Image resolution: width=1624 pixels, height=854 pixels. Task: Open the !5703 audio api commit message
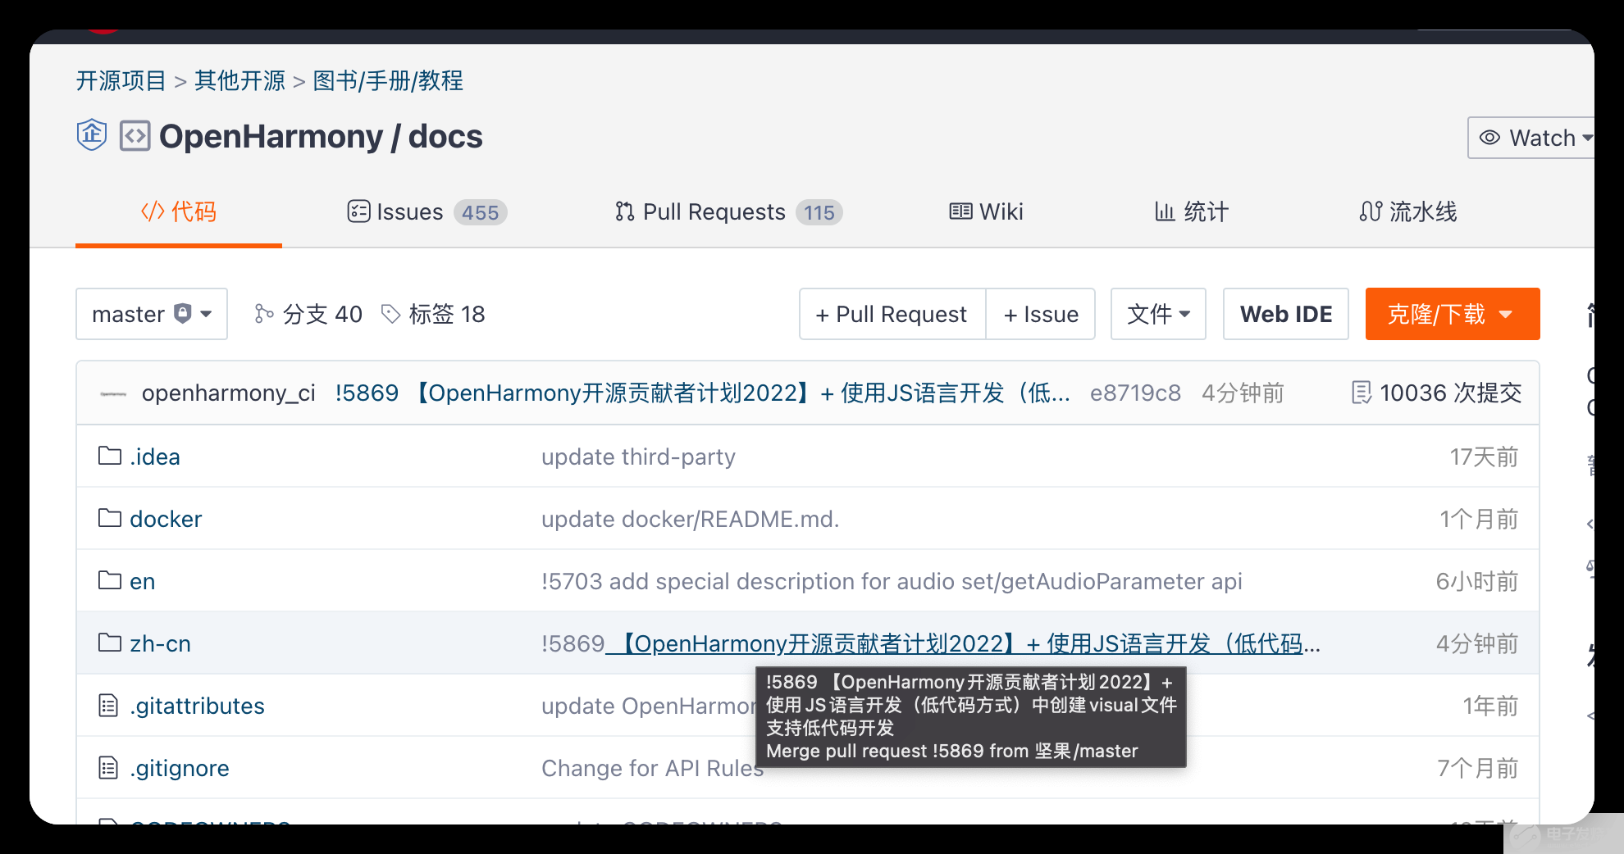pos(892,581)
